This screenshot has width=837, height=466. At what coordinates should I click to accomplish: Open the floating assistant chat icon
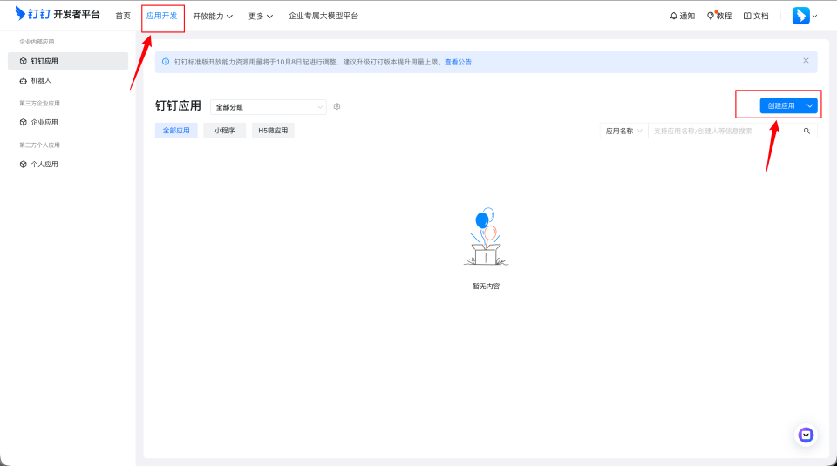tap(806, 435)
